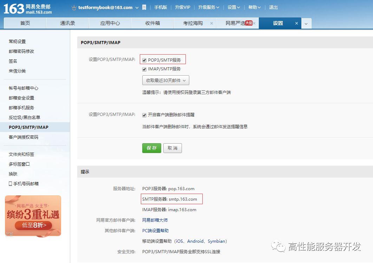Open the iOS setup help link
Image resolution: width=373 pixels, height=263 pixels.
click(179, 241)
